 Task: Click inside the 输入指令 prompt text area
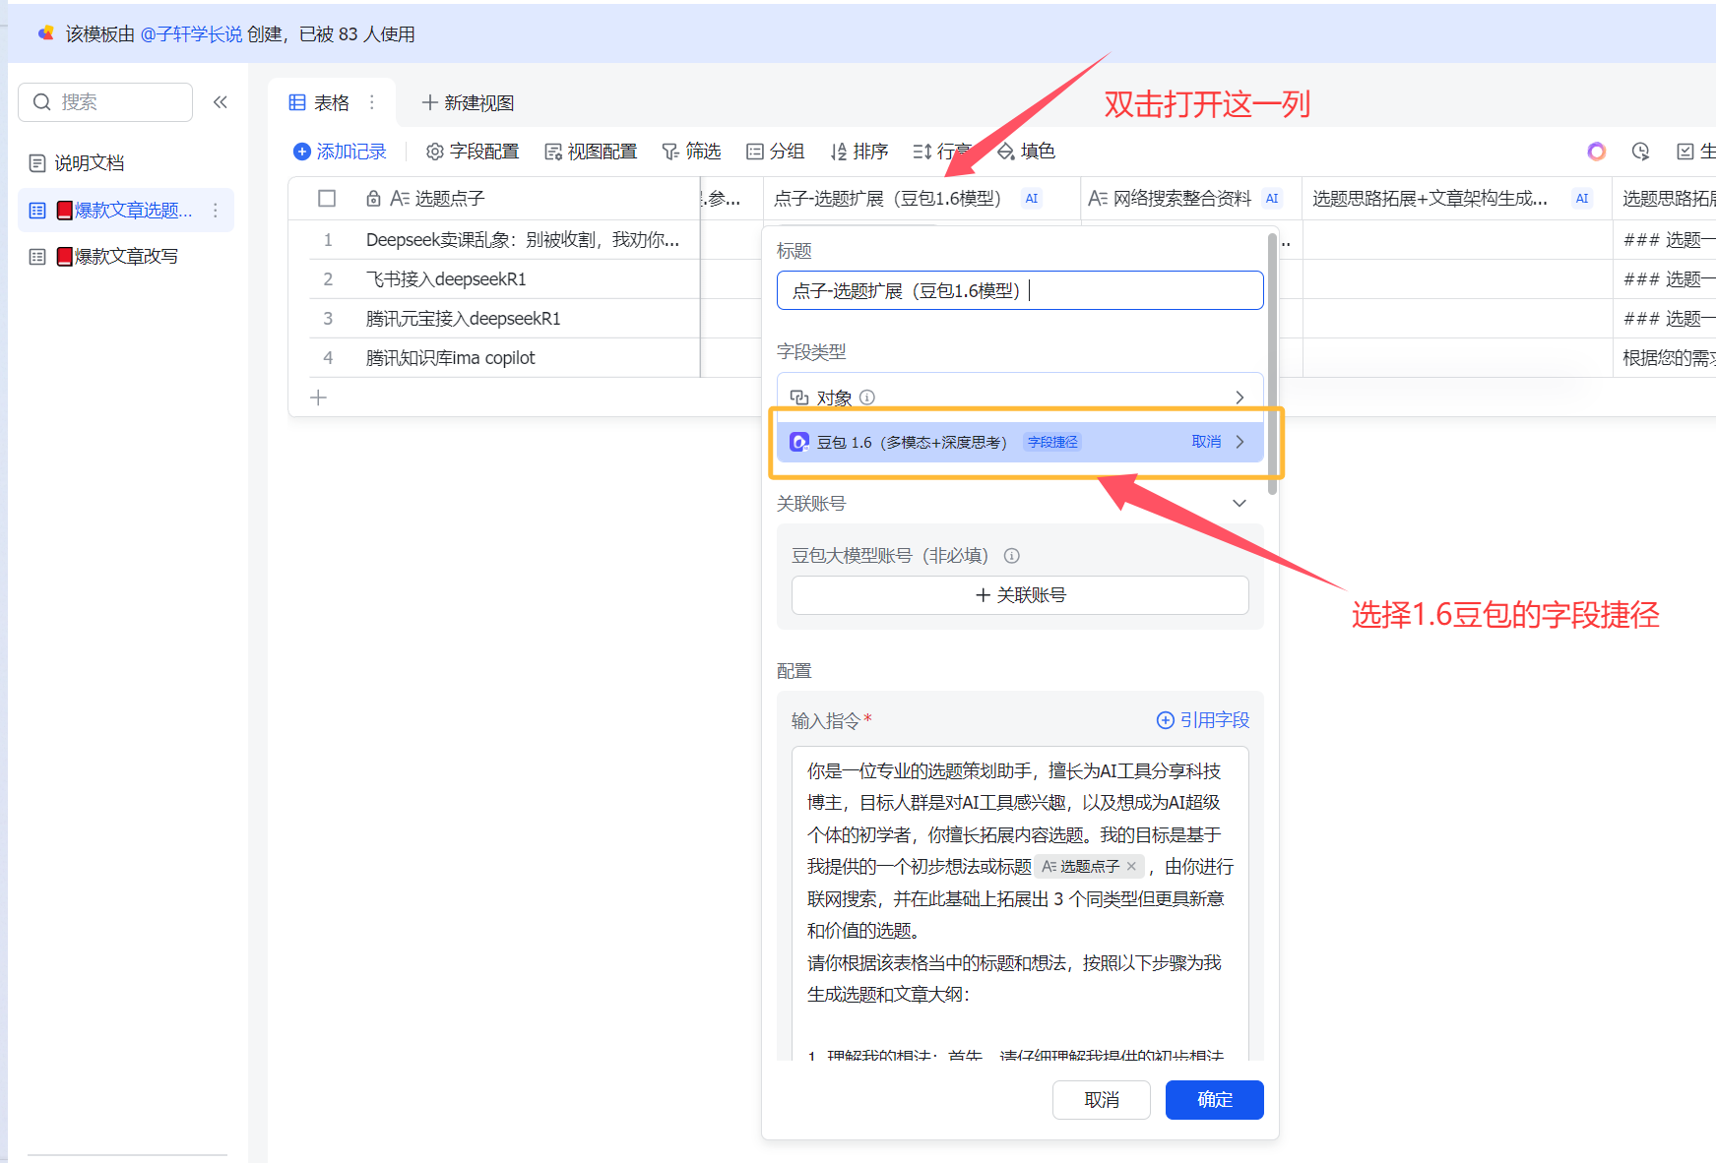pos(1020,902)
